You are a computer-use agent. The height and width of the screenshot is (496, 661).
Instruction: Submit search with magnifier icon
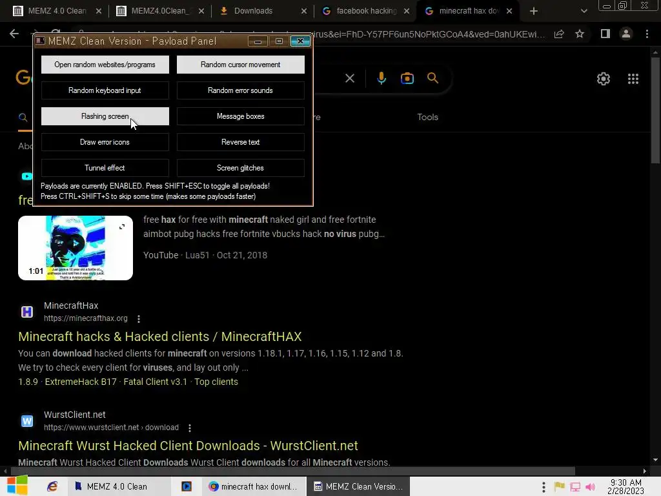(432, 78)
